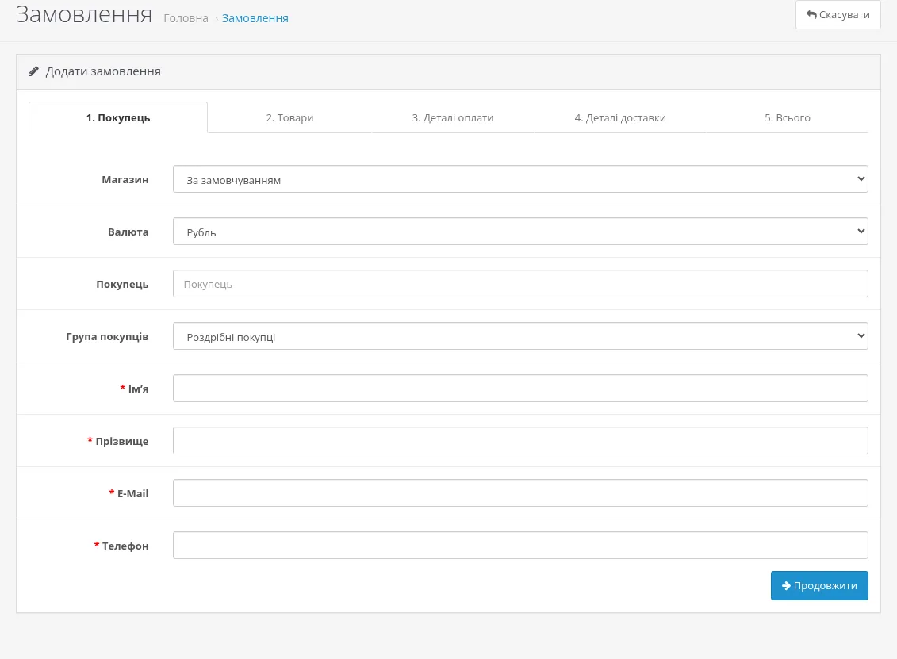Switch to the 1. Покупець tab
This screenshot has width=897, height=659.
118,118
